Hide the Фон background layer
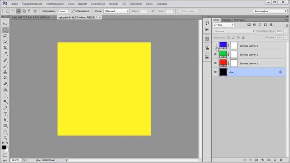Viewport: 290px width, 163px height. click(215, 72)
